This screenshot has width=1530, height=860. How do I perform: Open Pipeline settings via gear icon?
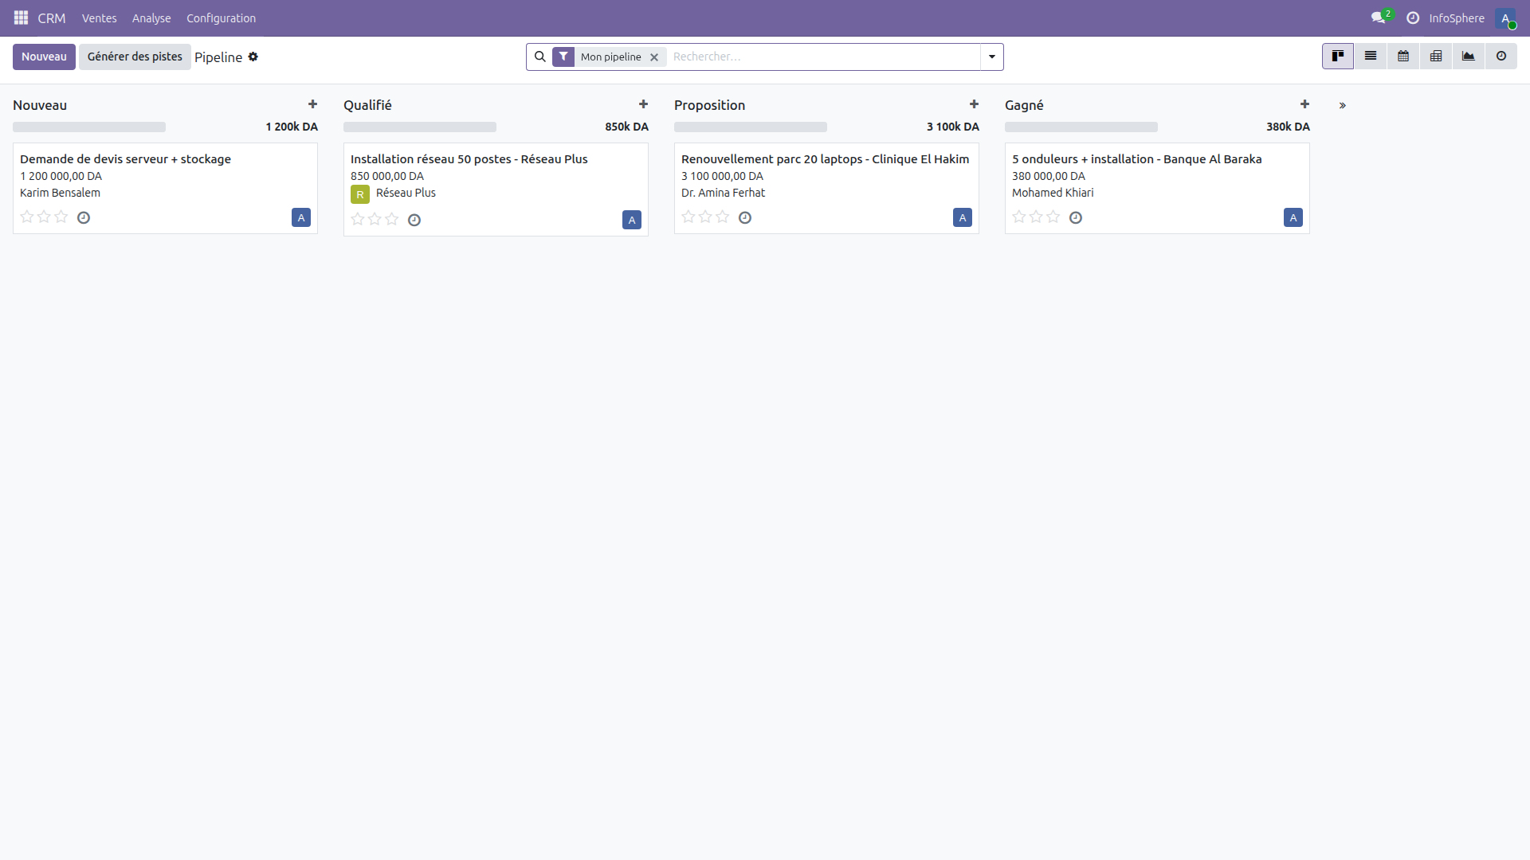click(253, 57)
